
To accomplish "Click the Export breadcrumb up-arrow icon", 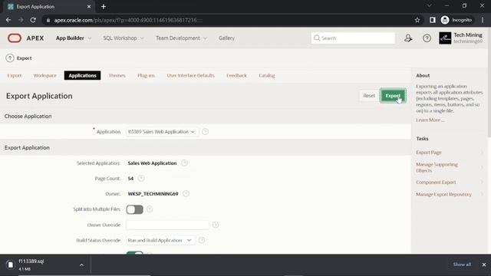I will click(x=10, y=58).
